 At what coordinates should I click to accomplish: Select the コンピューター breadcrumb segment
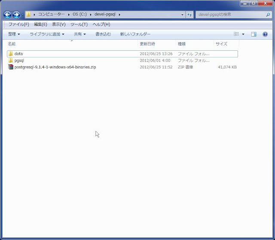(x=52, y=14)
